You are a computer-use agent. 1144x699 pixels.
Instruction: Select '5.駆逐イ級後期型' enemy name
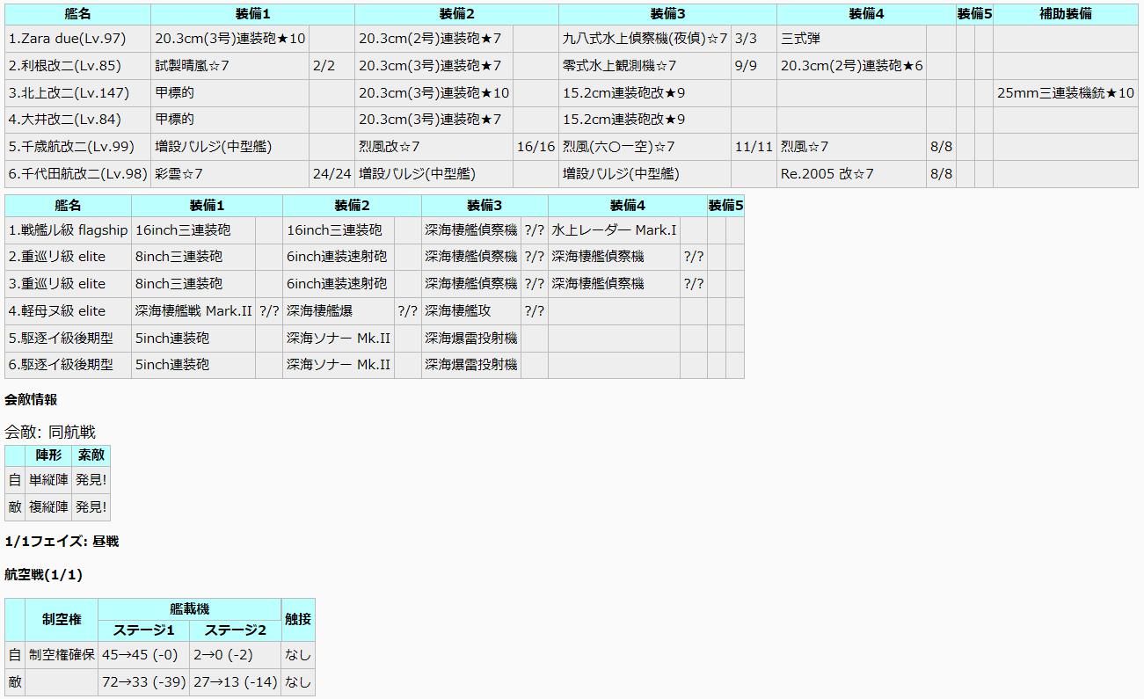point(68,339)
